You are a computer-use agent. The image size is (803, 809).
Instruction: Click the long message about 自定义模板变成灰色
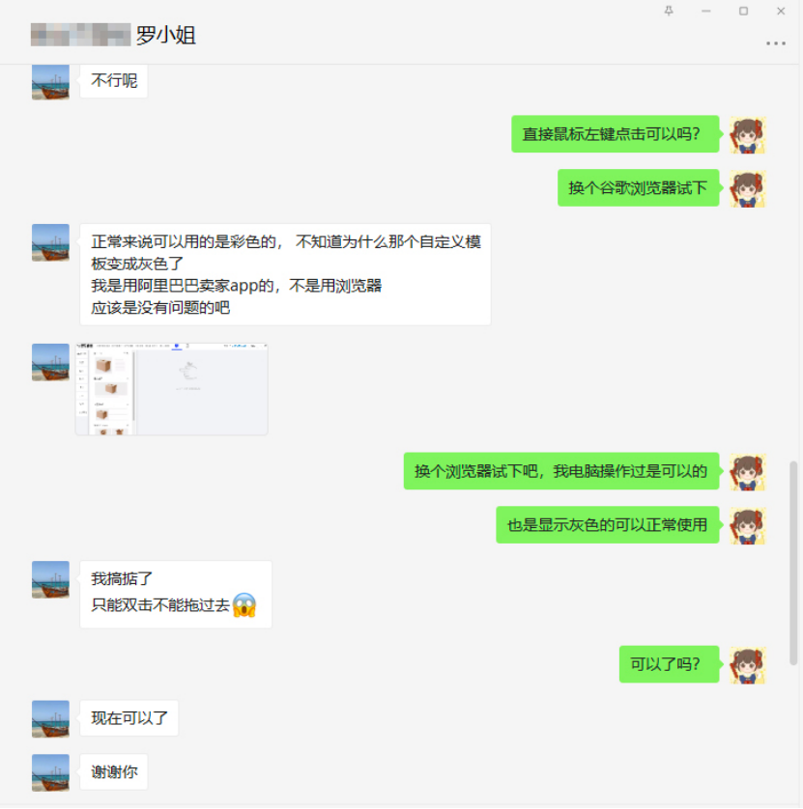286,274
